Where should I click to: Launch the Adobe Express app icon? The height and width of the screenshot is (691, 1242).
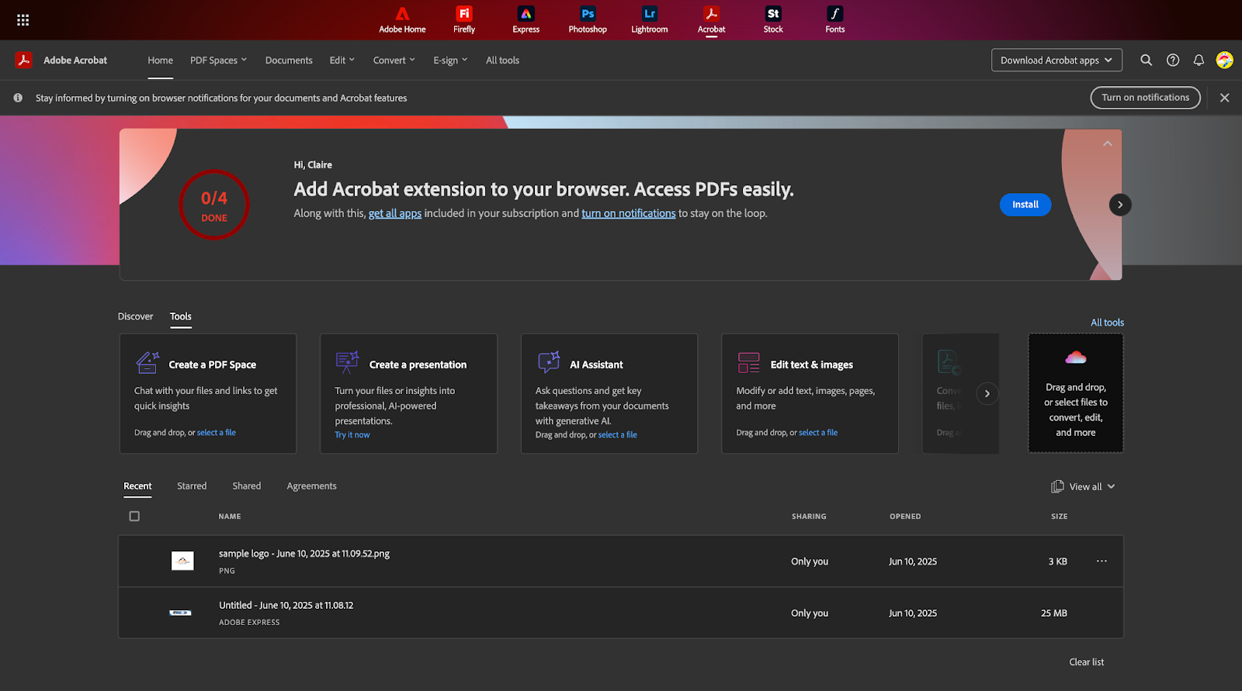526,20
